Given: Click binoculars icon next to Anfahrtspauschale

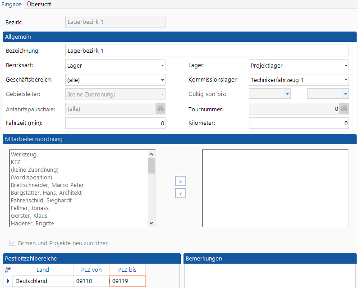Looking at the screenshot, I should (x=161, y=109).
